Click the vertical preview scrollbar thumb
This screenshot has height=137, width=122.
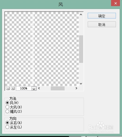coord(81,49)
